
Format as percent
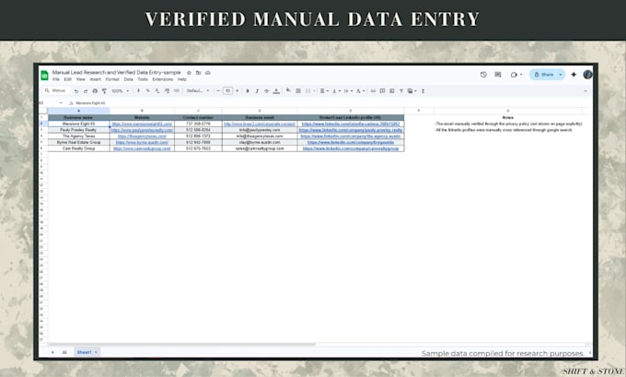click(147, 90)
